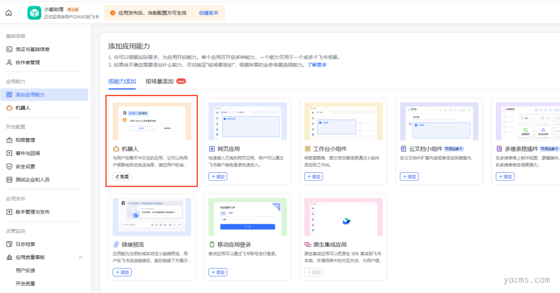
Task: Click the 小爱助理 green app logo
Action: (x=34, y=13)
